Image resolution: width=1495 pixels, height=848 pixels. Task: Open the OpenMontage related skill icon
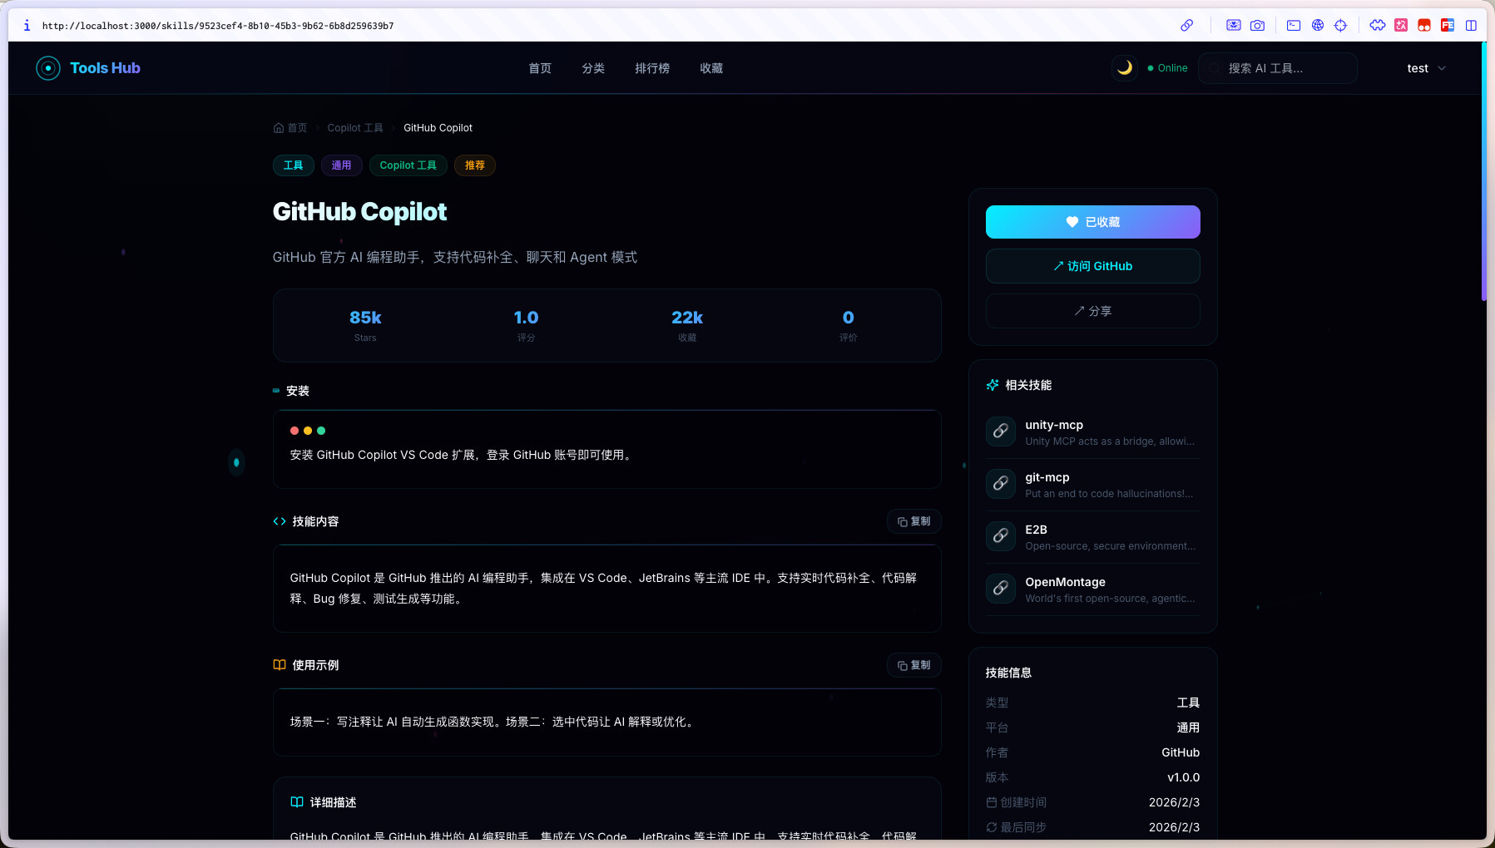[x=1001, y=589]
